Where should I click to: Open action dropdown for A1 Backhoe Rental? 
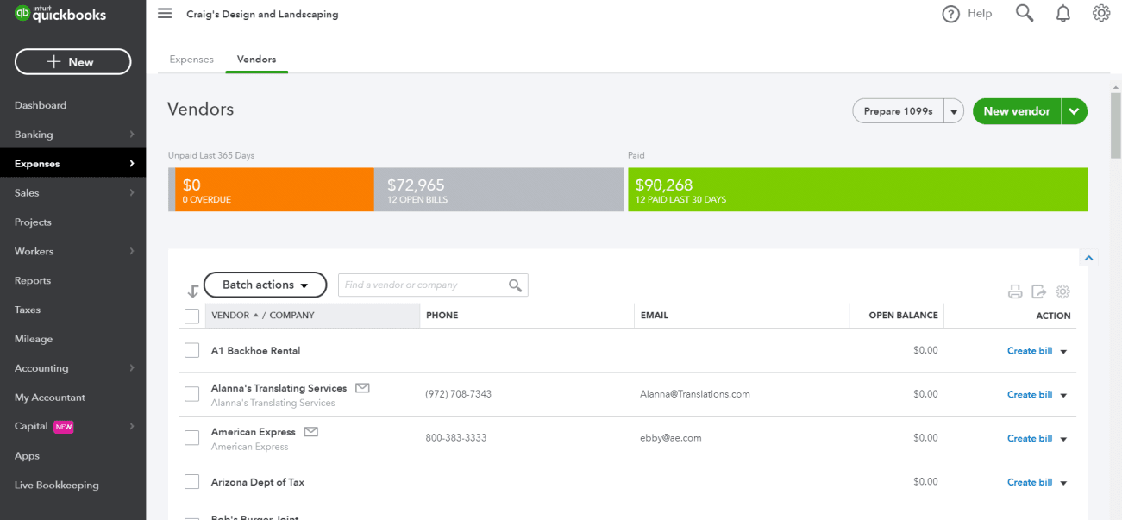point(1063,352)
